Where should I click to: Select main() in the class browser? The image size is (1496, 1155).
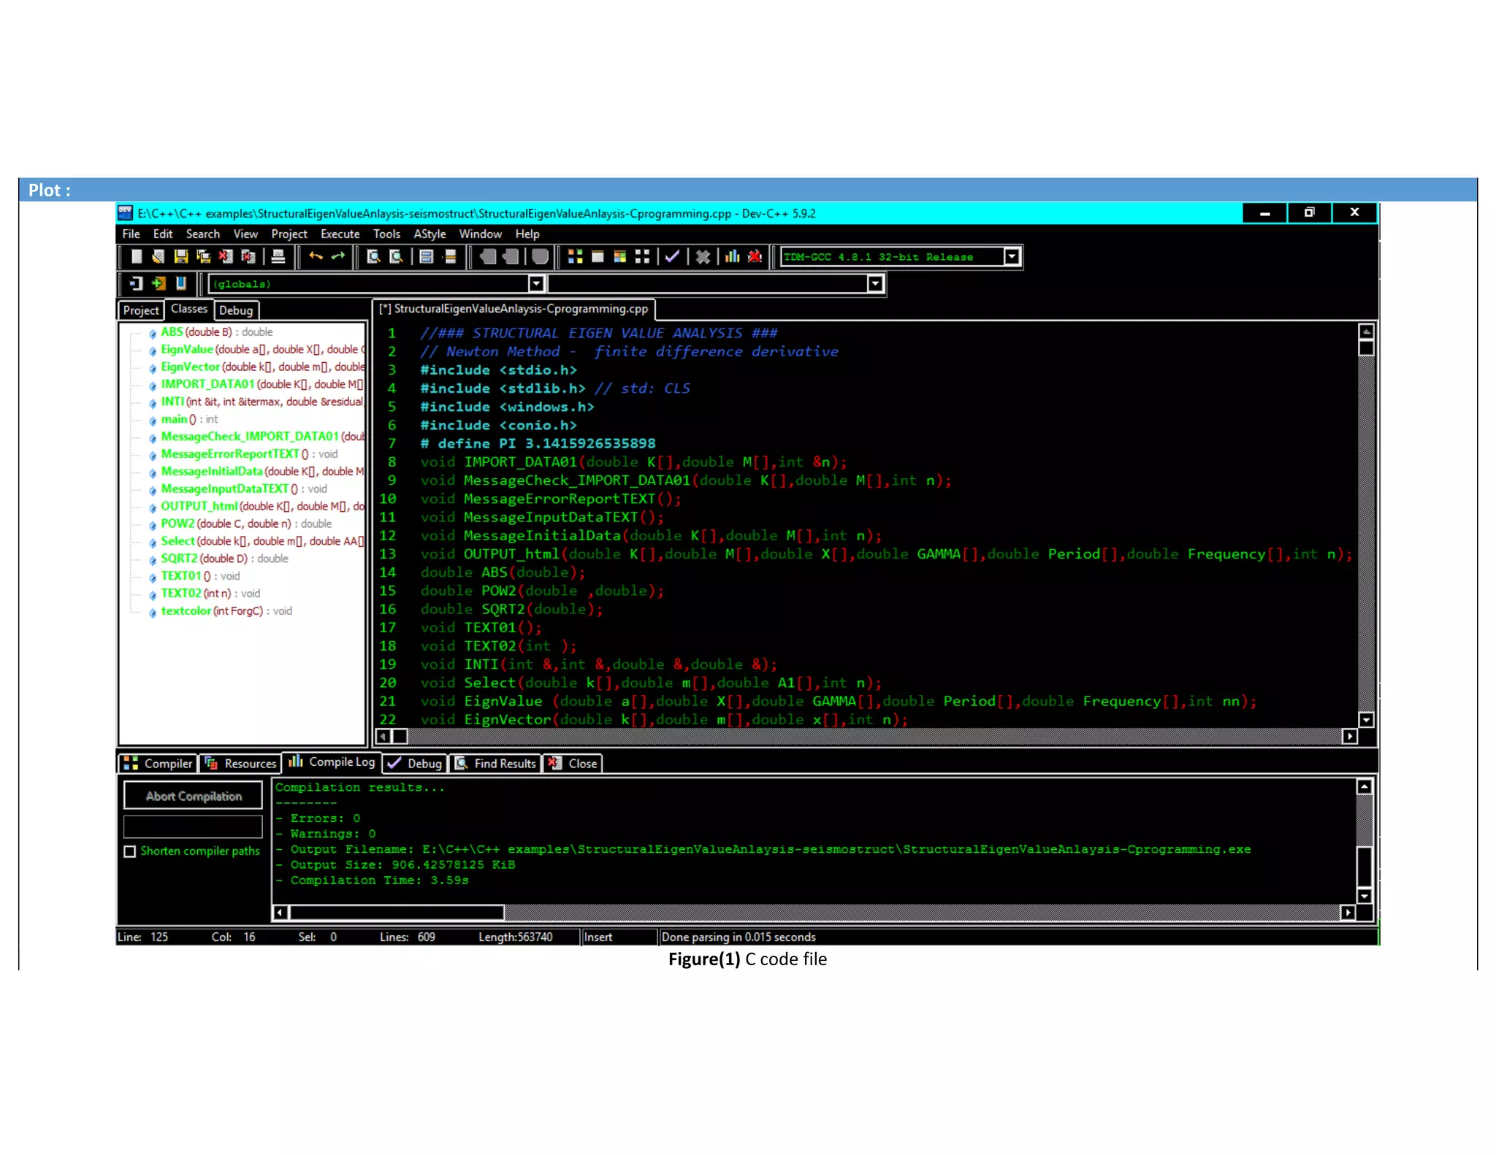[x=174, y=419]
